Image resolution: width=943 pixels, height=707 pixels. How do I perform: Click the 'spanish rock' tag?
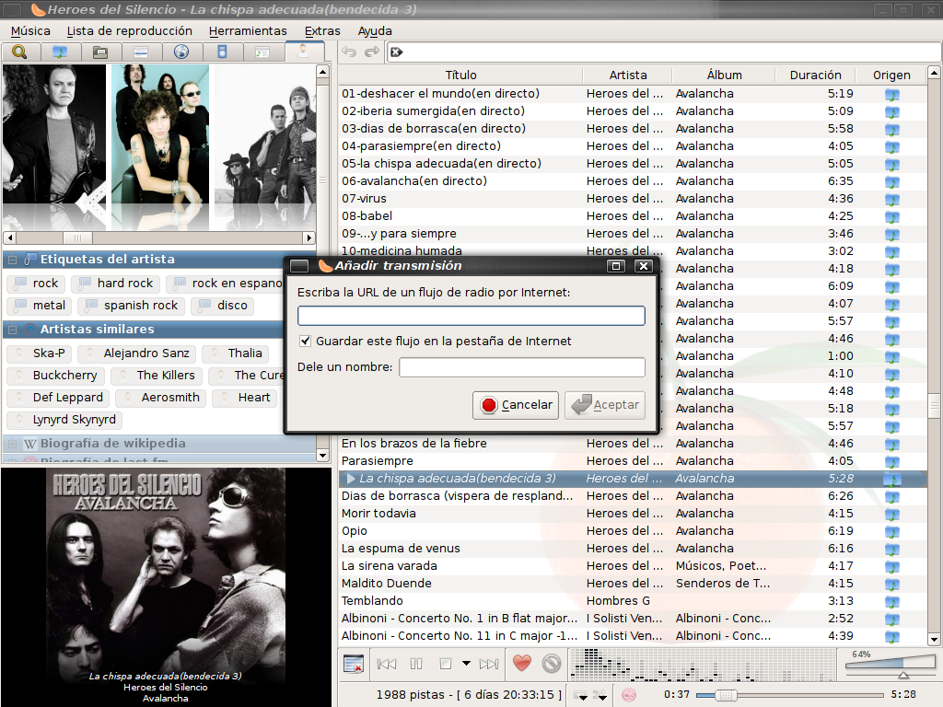pyautogui.click(x=132, y=306)
